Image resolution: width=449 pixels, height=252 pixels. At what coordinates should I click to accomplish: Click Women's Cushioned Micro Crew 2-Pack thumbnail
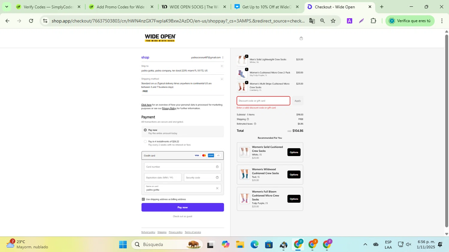tap(242, 74)
